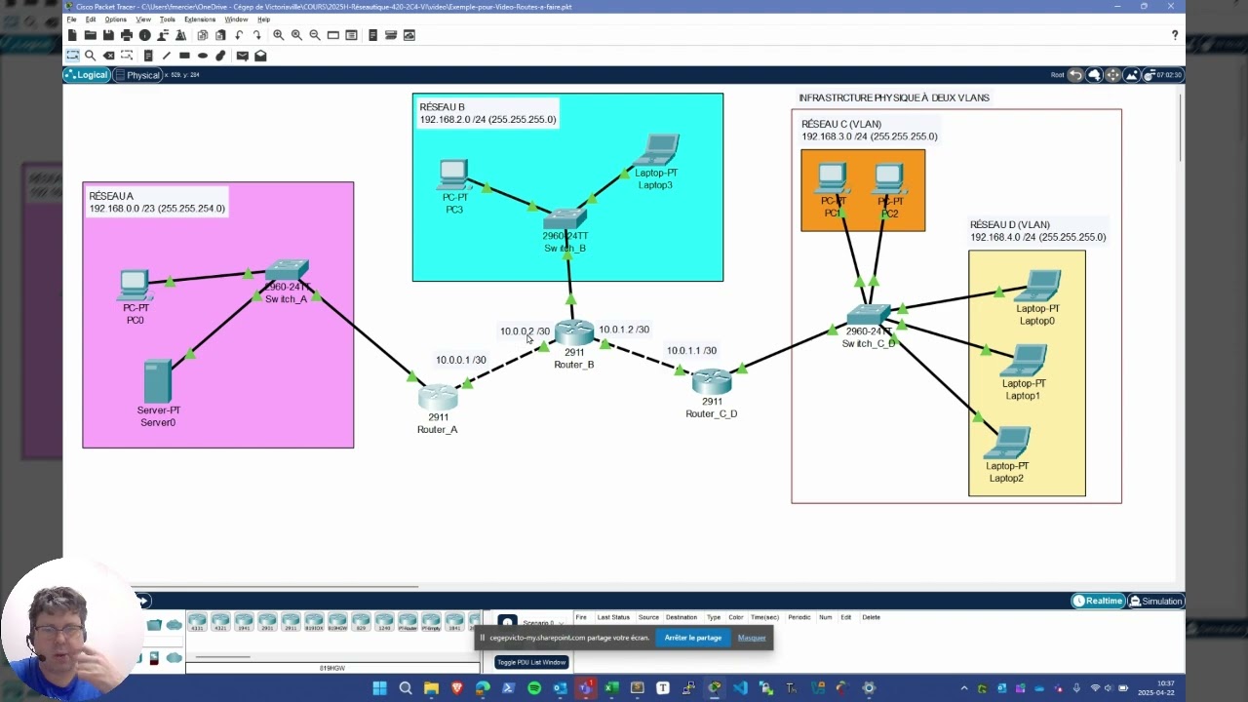Viewport: 1248px width, 702px height.
Task: Choose the Draw Rectangle tool
Action: 184,56
